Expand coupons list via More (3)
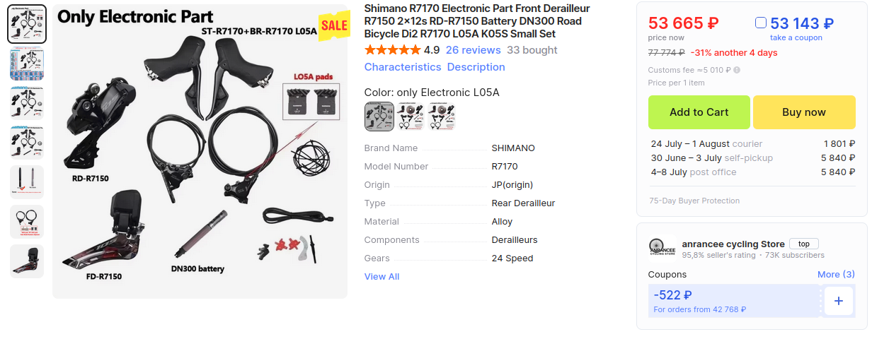 click(836, 274)
